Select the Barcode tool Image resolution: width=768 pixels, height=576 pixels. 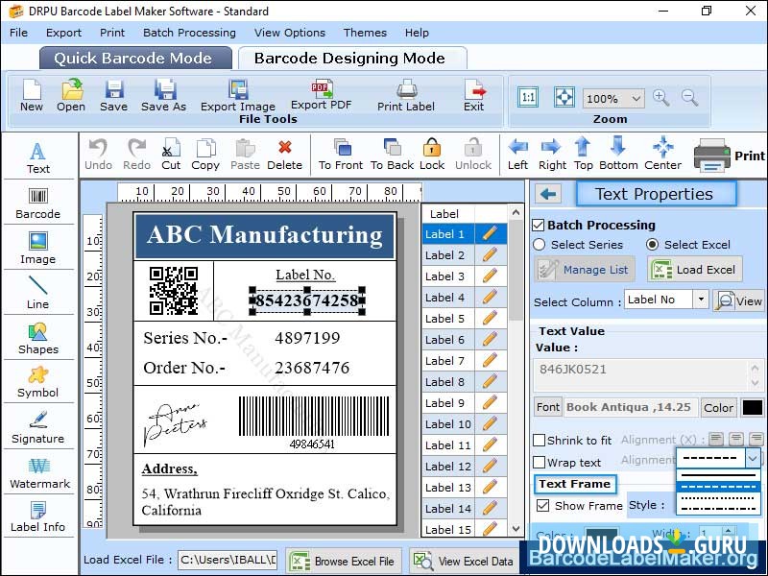coord(38,204)
